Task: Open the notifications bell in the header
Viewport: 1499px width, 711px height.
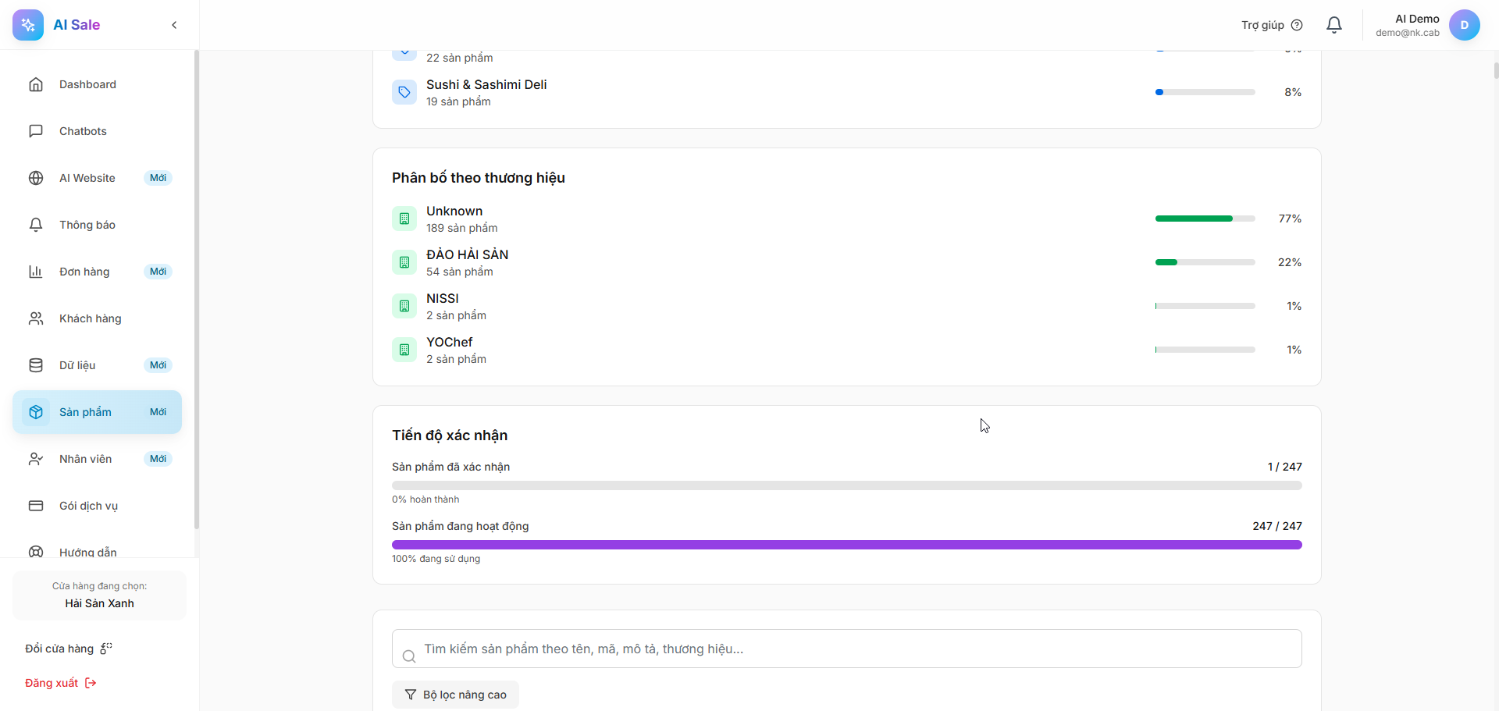Action: click(1334, 25)
